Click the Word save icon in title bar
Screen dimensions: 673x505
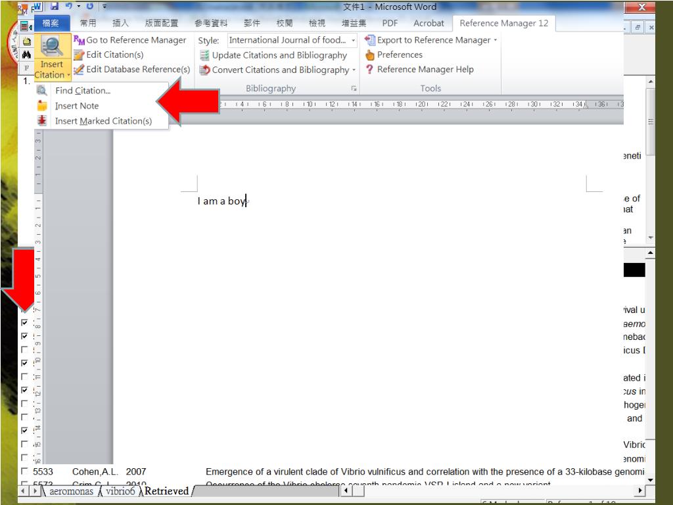coord(54,6)
